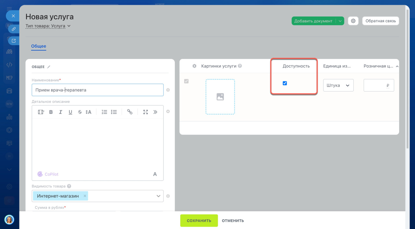Click the Отменить button
Image resolution: width=415 pixels, height=229 pixels.
click(x=233, y=221)
